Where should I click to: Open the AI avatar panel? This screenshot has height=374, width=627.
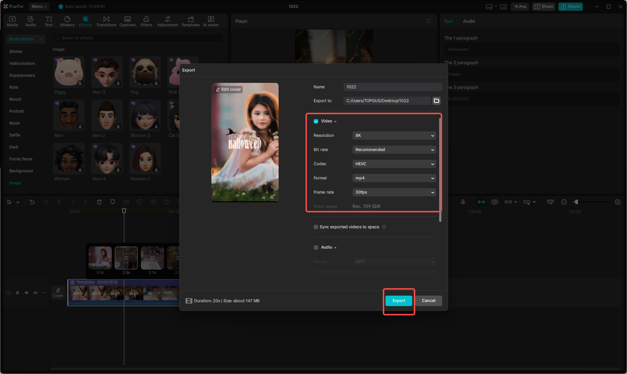211,21
